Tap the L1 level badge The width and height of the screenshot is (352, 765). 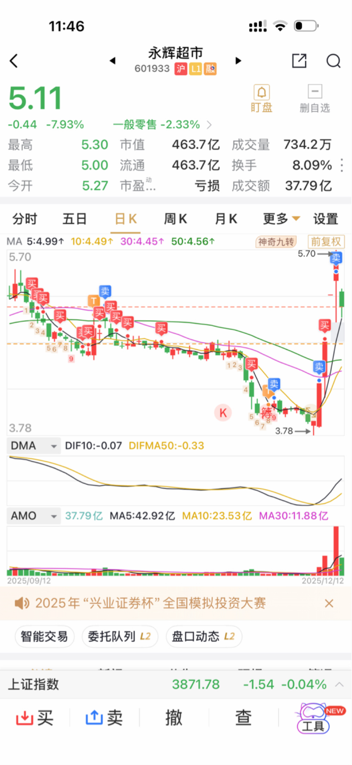click(196, 69)
